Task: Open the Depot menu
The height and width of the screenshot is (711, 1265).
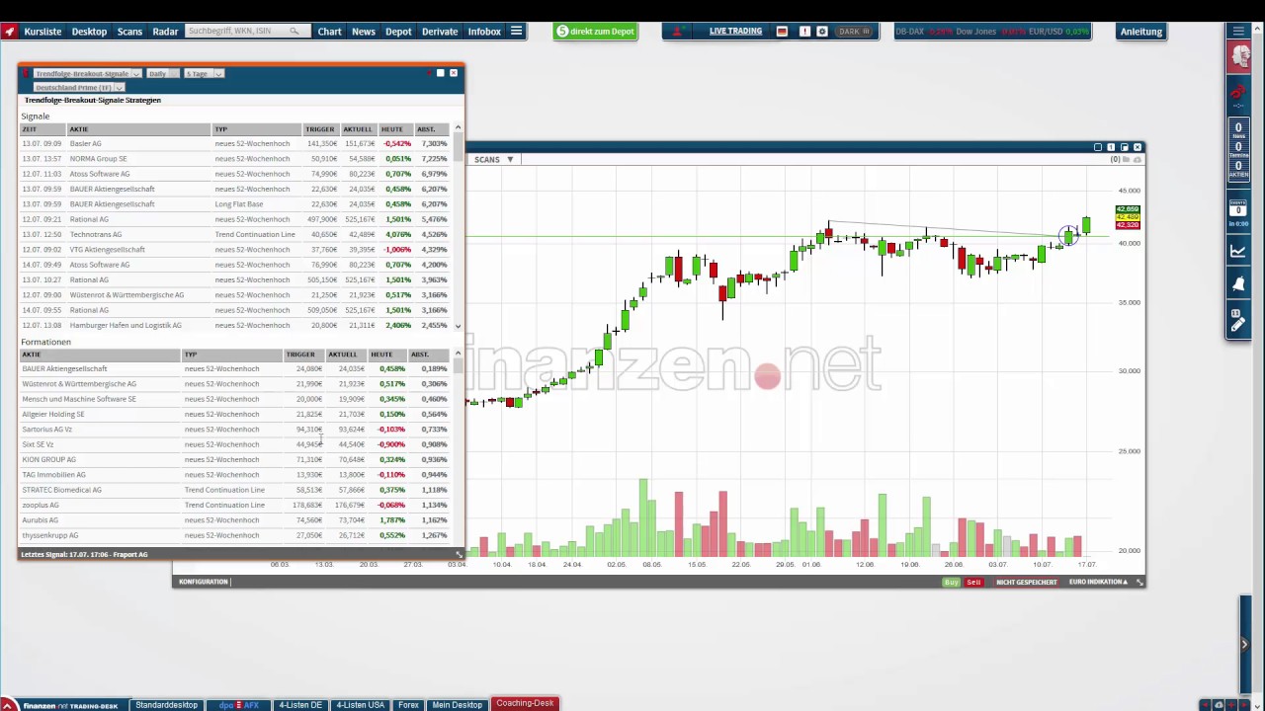Action: 398,32
